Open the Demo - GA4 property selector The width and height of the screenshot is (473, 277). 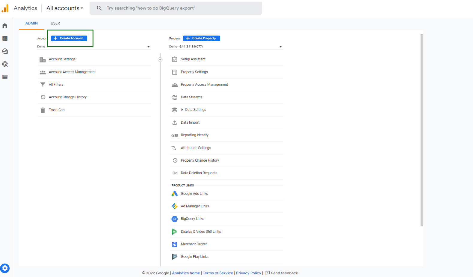tap(226, 47)
